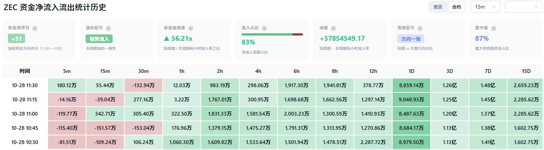Open the 15m interval dropdown

[x=485, y=7]
